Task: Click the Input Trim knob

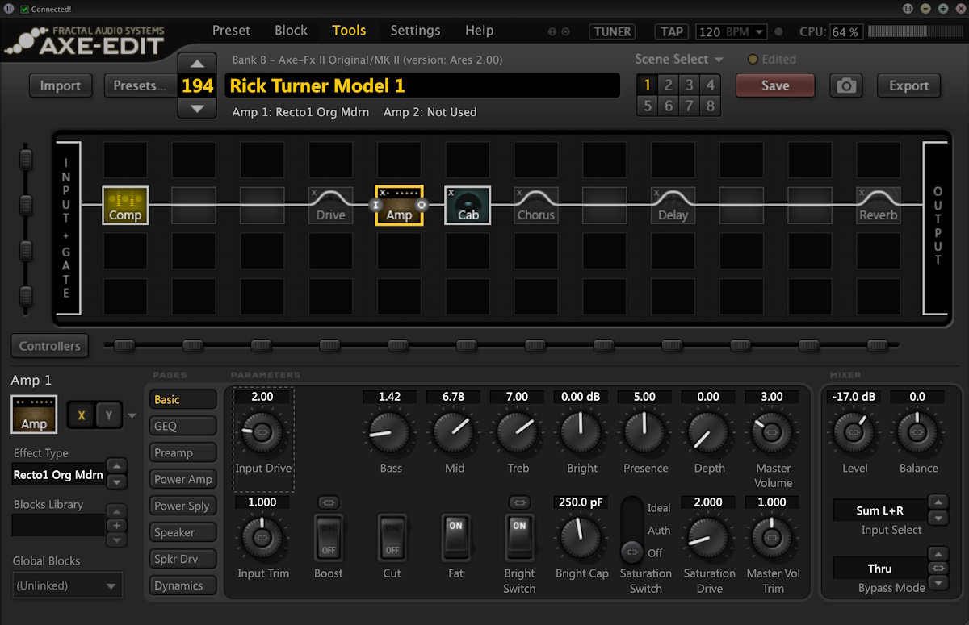Action: click(262, 538)
